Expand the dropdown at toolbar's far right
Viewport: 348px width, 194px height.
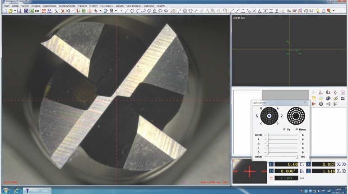pos(333,10)
